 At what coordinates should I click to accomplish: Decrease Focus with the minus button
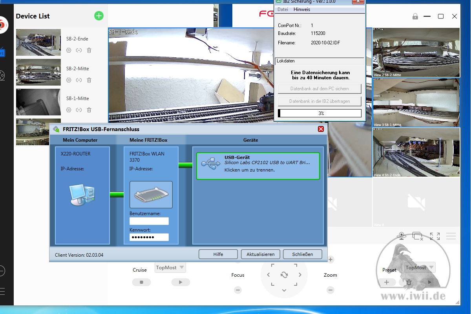tap(238, 290)
